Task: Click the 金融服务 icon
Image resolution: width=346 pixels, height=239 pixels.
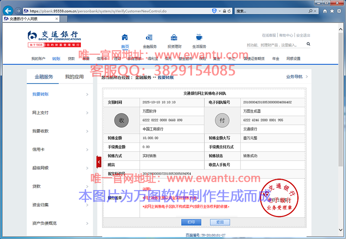Action: [x=149, y=37]
